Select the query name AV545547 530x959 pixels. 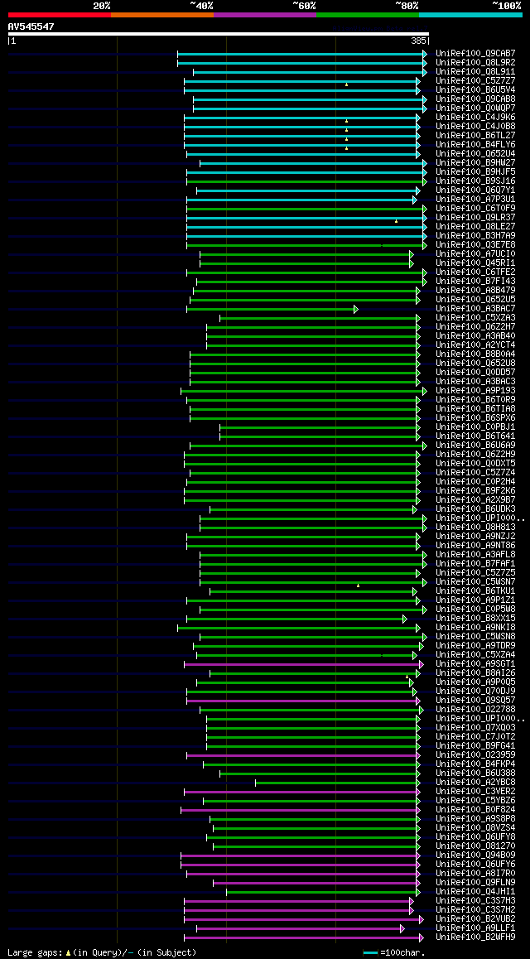click(x=31, y=27)
